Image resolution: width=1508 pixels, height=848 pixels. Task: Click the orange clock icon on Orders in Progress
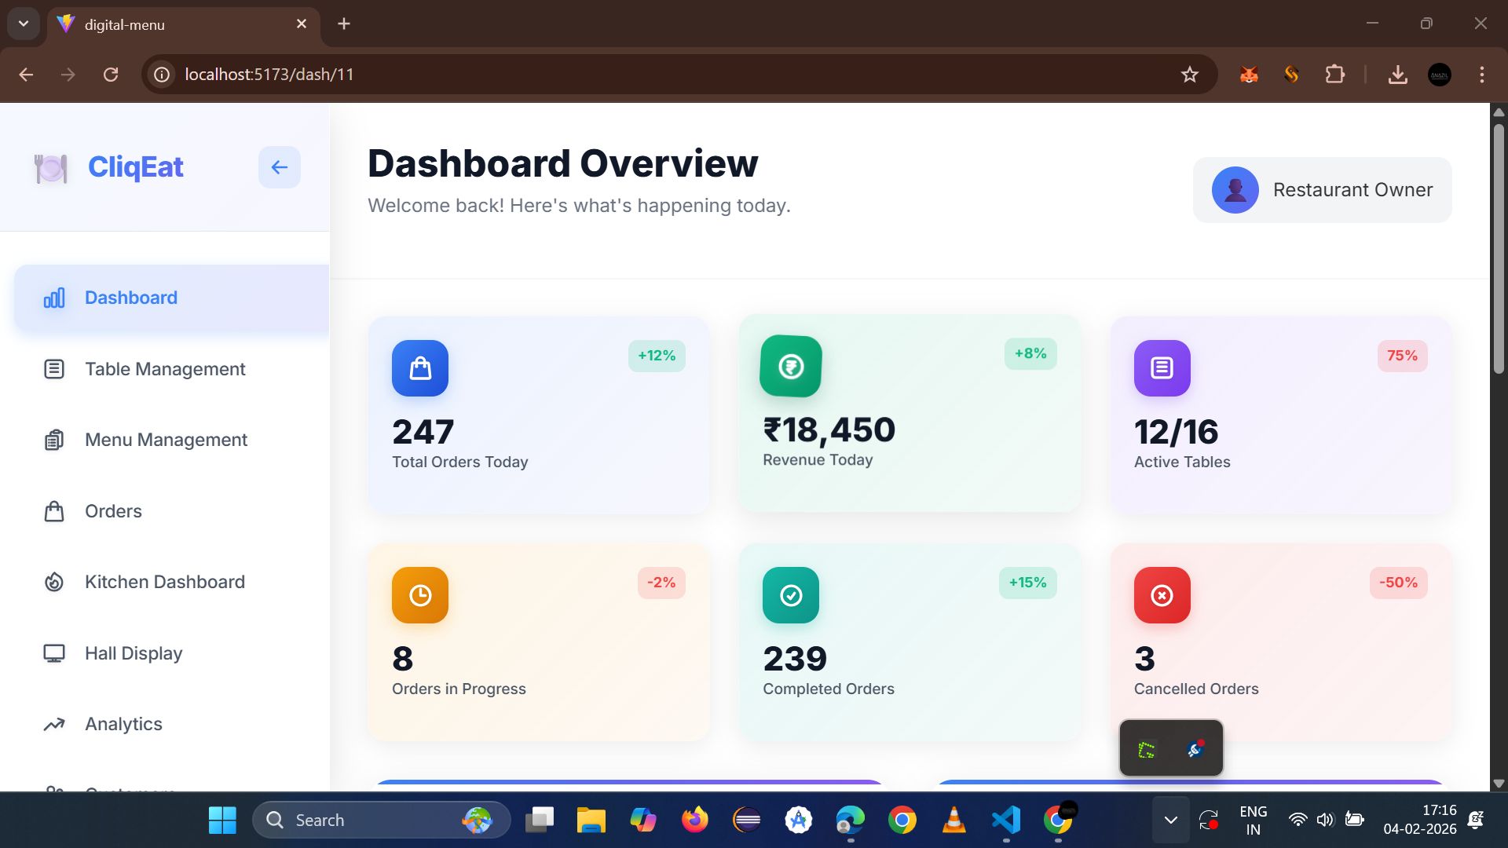420,595
